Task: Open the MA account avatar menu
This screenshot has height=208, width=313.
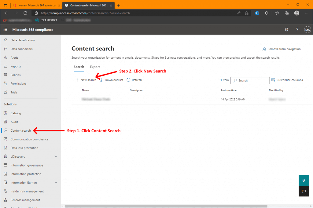Action: tap(307, 30)
